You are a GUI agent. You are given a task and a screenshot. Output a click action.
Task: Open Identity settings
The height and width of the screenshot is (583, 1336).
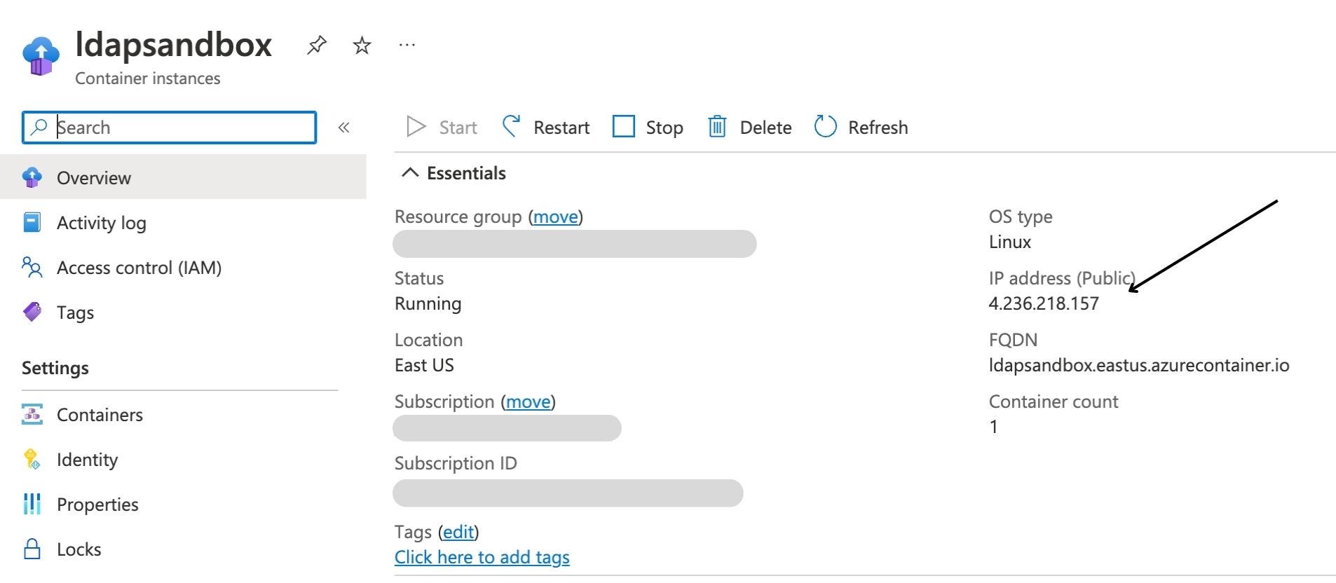[87, 460]
